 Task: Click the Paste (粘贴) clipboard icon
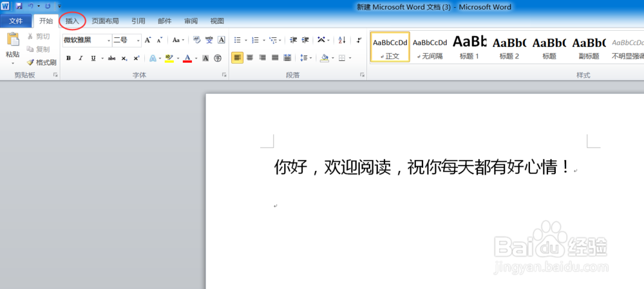(x=12, y=40)
